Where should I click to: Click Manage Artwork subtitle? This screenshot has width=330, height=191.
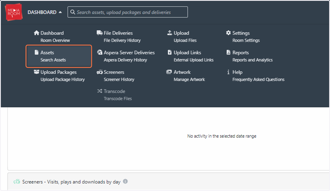(x=189, y=80)
